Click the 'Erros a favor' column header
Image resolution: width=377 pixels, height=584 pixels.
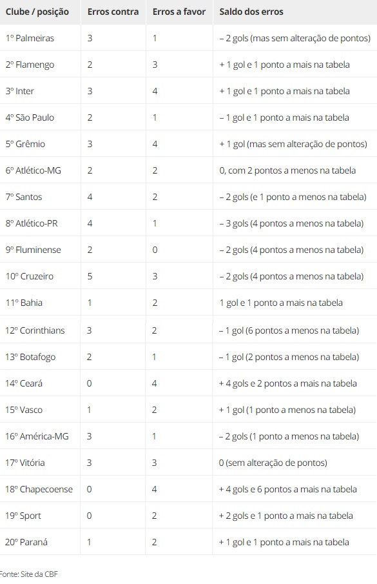pyautogui.click(x=179, y=12)
